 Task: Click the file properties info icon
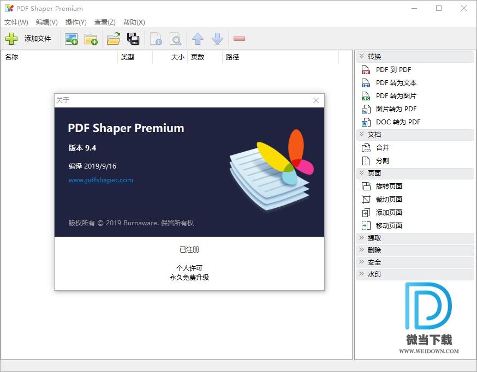click(x=156, y=39)
